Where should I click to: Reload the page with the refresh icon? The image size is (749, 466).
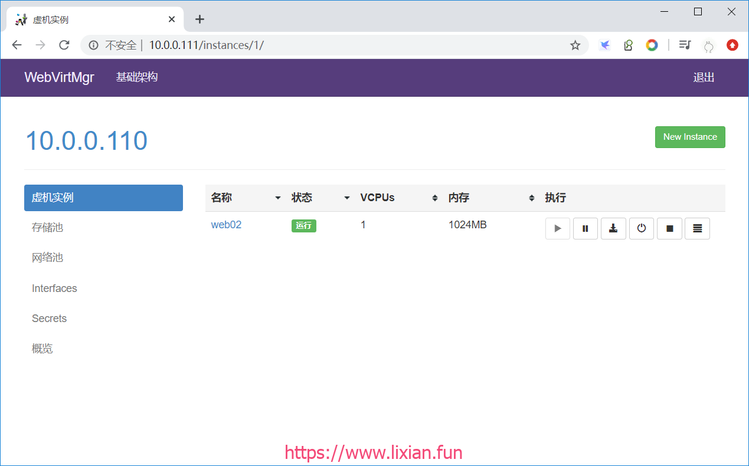click(64, 45)
